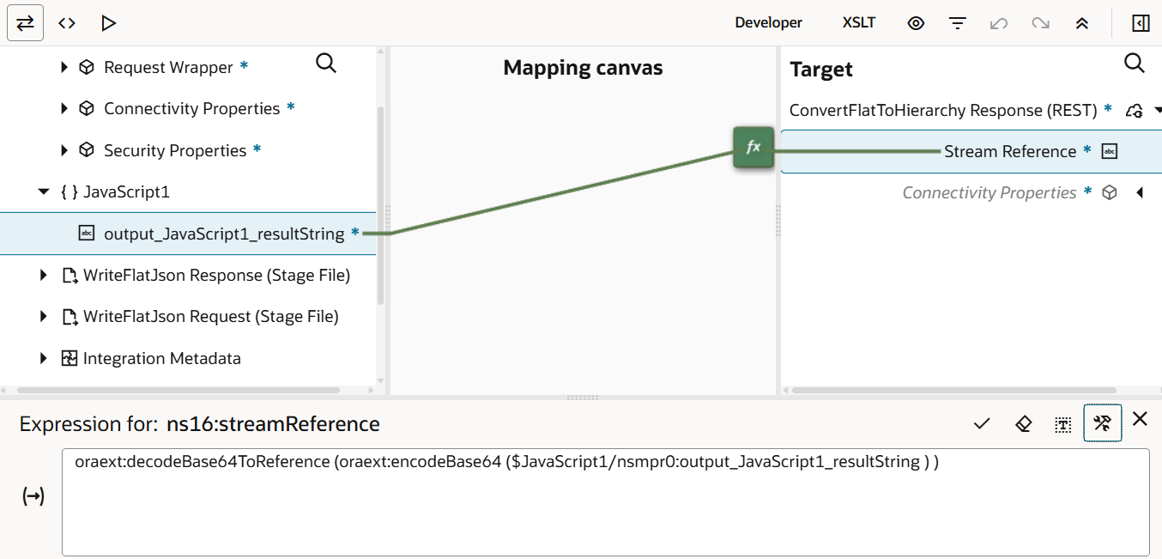The height and width of the screenshot is (559, 1162).
Task: Click the fx function node on canvas
Action: coord(753,148)
